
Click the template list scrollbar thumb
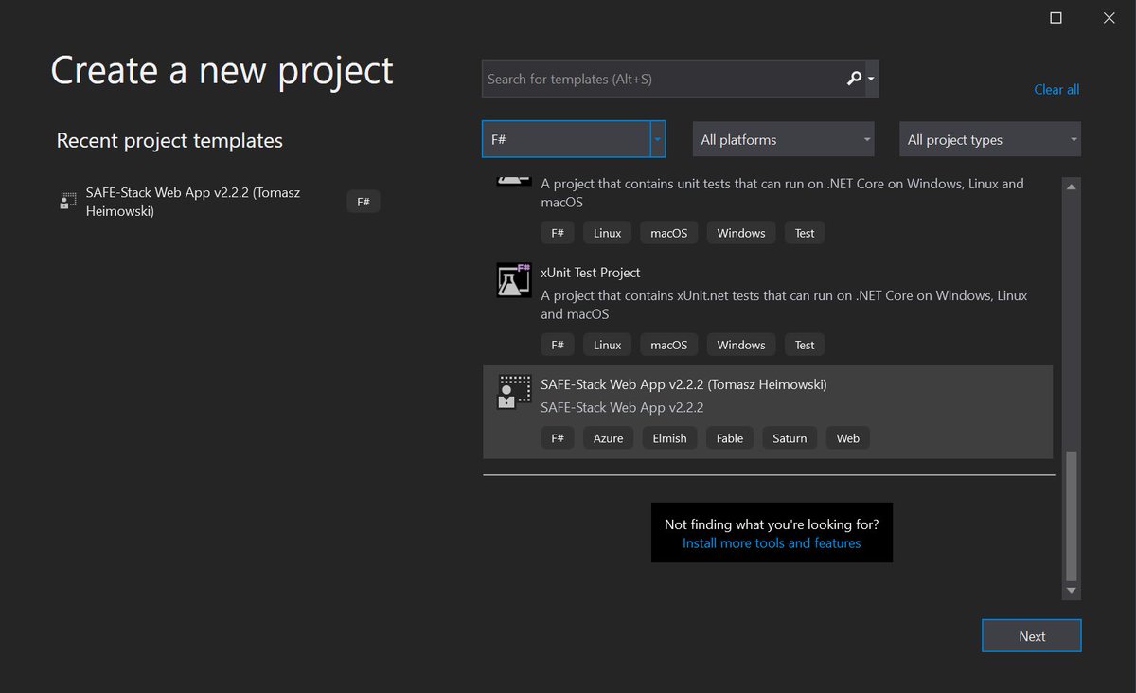1071,515
